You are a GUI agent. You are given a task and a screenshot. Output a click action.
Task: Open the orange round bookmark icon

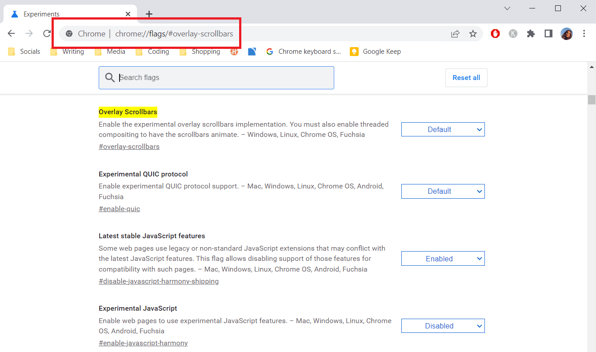pyautogui.click(x=234, y=52)
